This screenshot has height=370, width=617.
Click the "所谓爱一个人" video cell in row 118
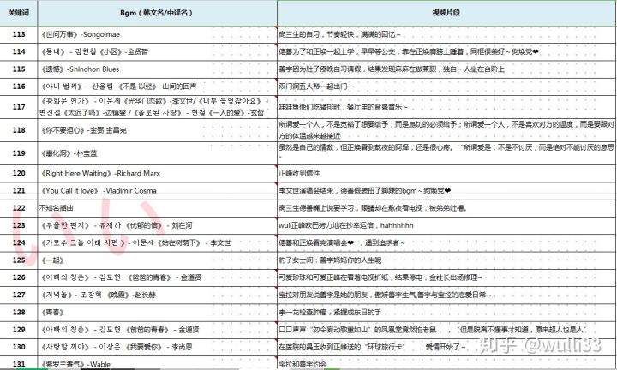pos(446,130)
